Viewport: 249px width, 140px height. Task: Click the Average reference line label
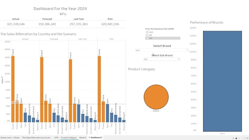coord(15,103)
